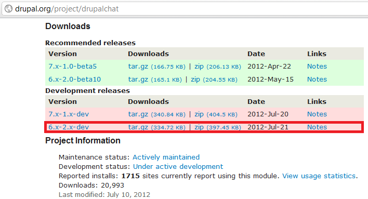The height and width of the screenshot is (199, 368).
Task: Click the Project Information heading
Action: (x=83, y=141)
